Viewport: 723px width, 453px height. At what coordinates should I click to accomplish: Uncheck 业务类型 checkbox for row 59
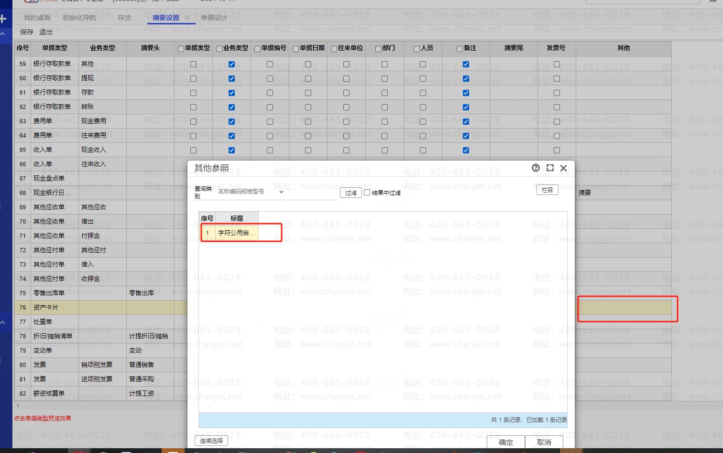(x=231, y=64)
